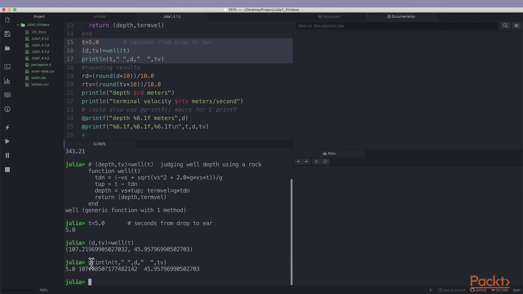Click the Save file icon
Image resolution: width=523 pixels, height=294 pixels.
[7, 34]
